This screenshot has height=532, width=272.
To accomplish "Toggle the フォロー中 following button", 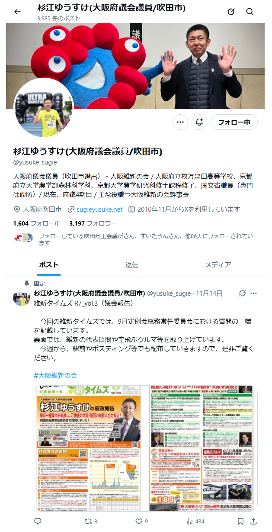I will 234,122.
